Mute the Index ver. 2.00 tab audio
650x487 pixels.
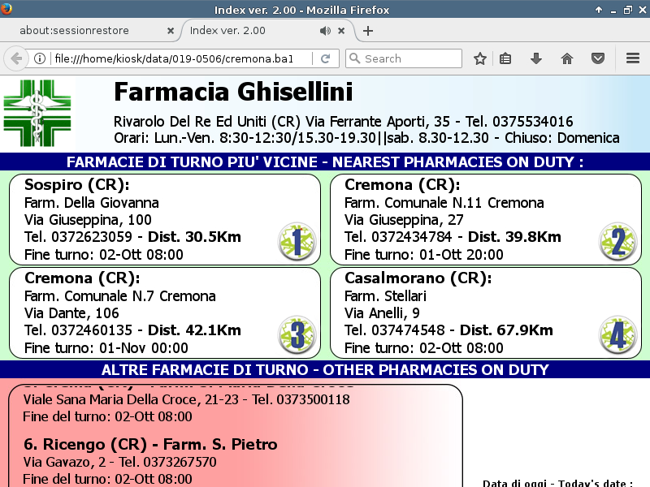coord(325,31)
